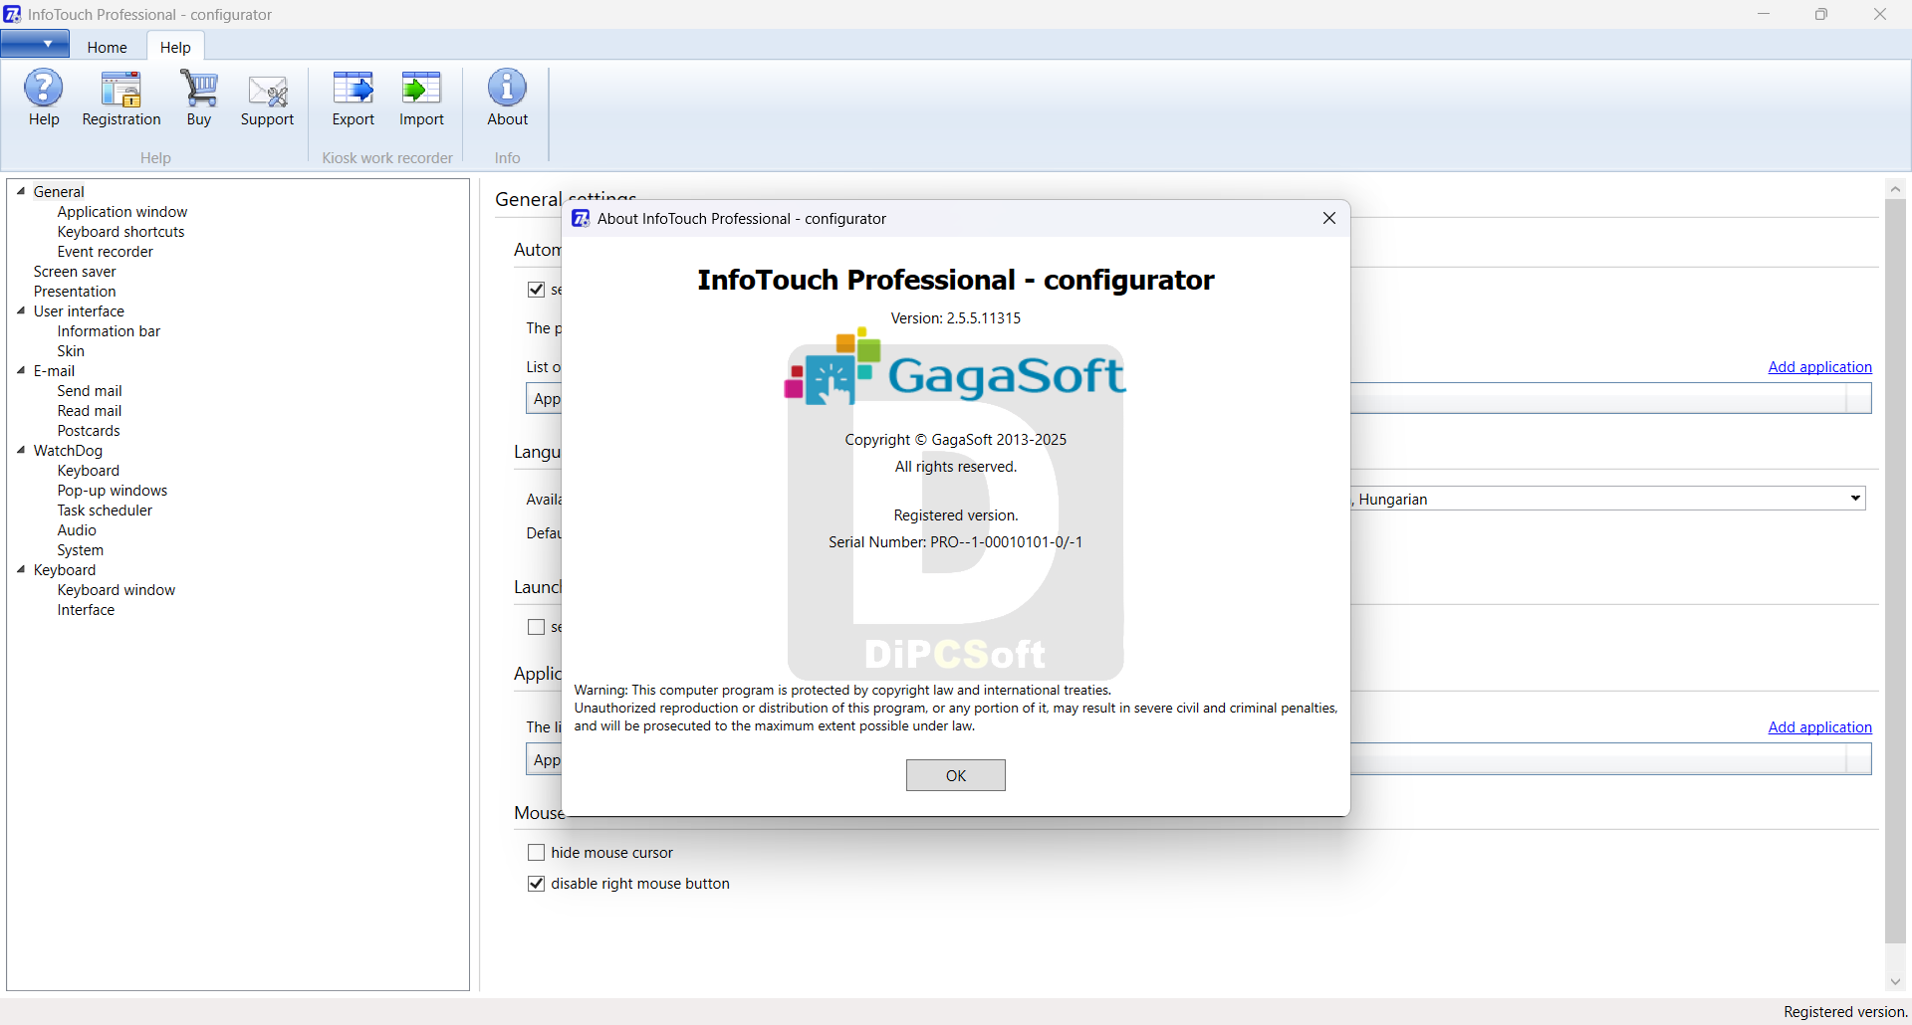This screenshot has height=1025, width=1912.
Task: Click the main panel vertical scrollbar
Action: [1895, 571]
